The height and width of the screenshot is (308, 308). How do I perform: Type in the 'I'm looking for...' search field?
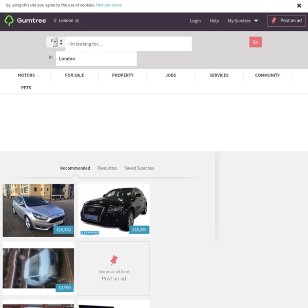(x=128, y=44)
